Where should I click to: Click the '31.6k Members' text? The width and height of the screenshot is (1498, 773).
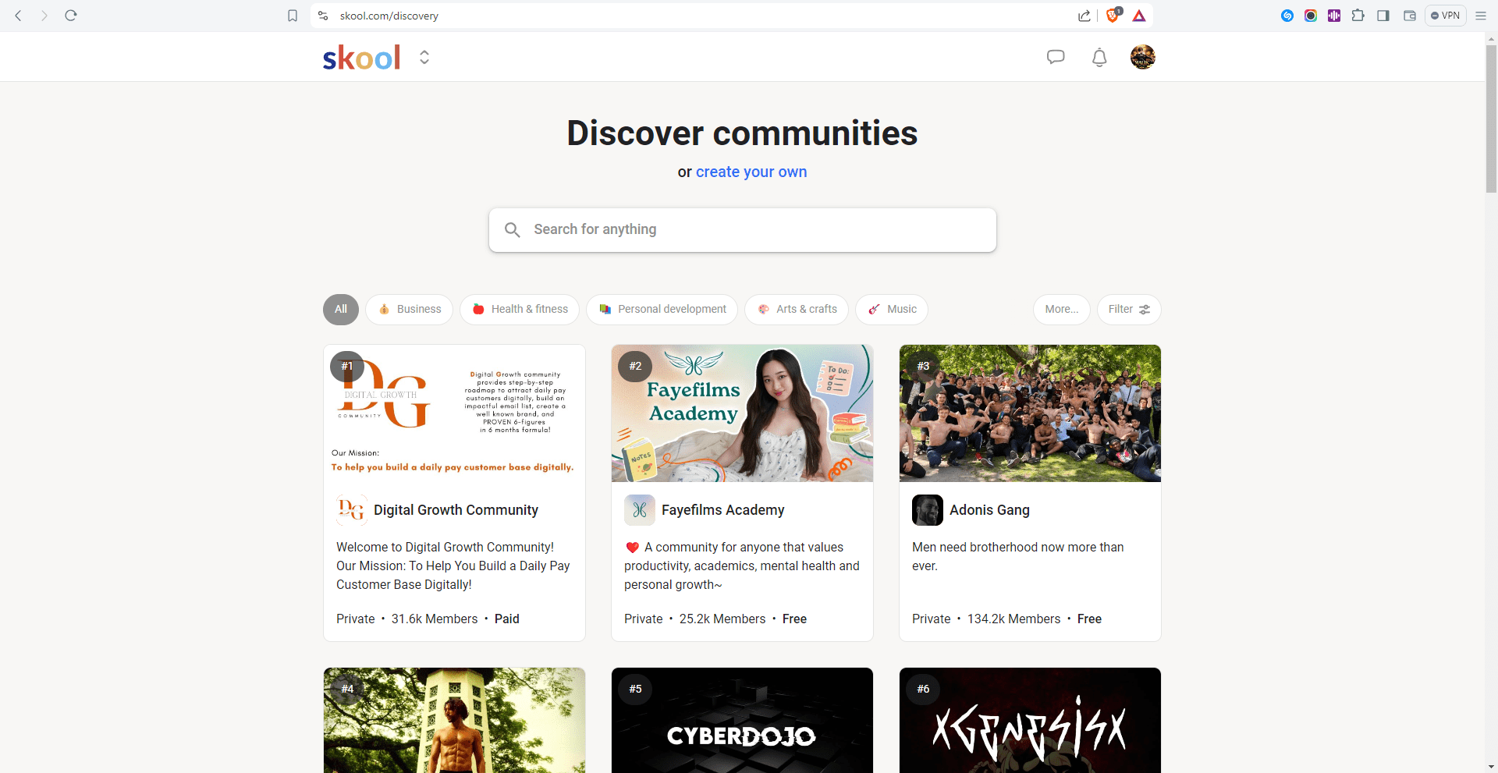435,619
